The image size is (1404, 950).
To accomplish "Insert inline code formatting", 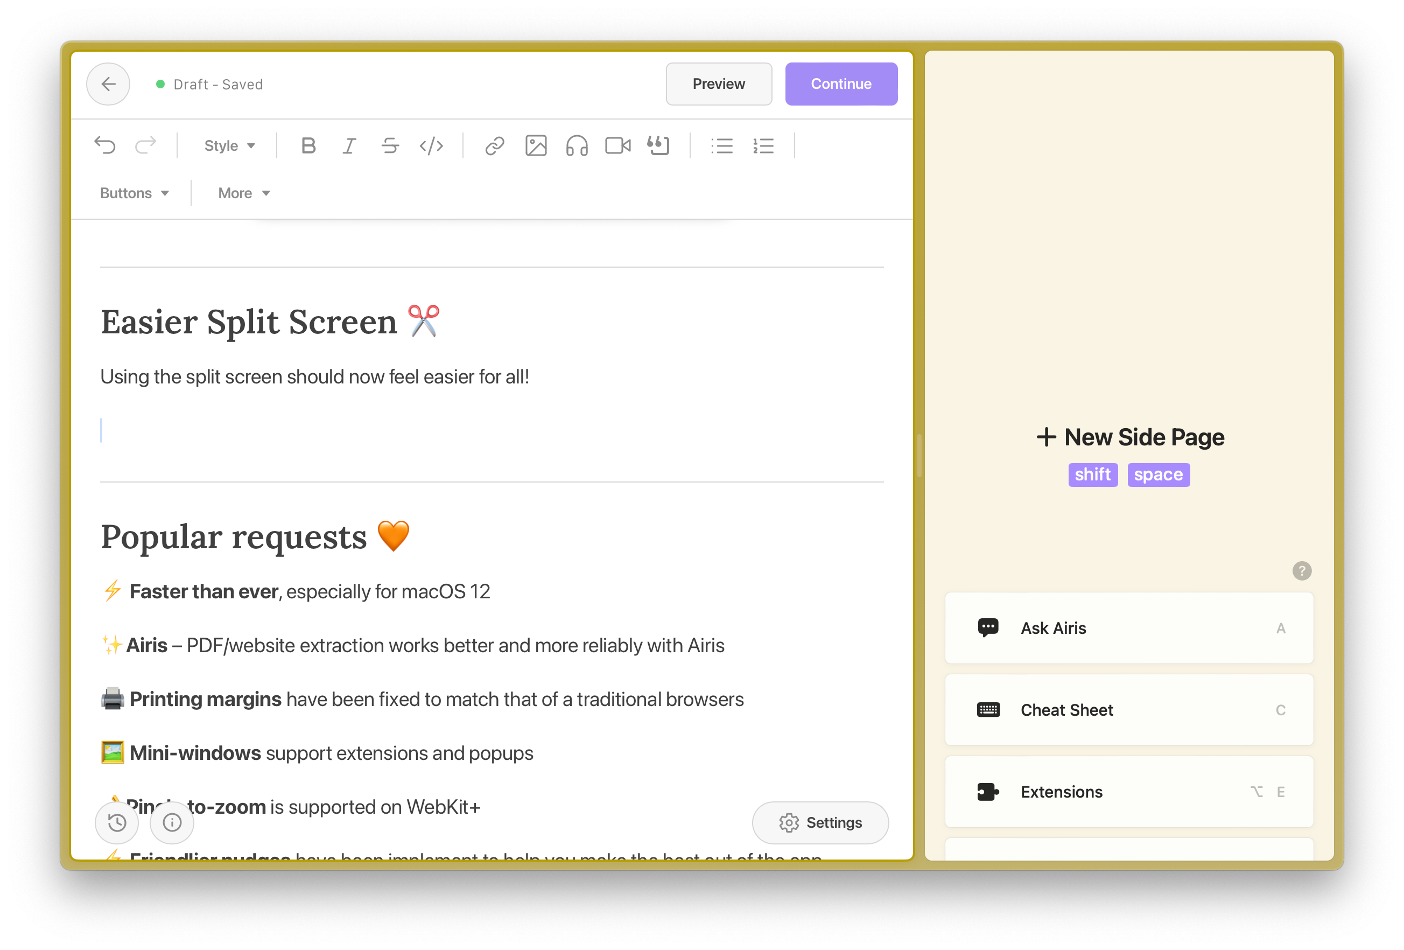I will point(431,145).
